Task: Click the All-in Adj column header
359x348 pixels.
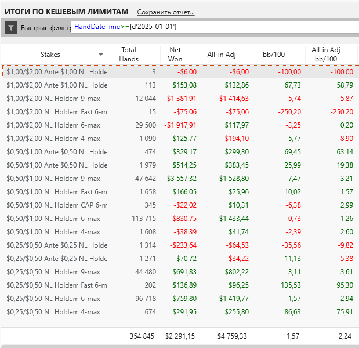Action: 220,55
